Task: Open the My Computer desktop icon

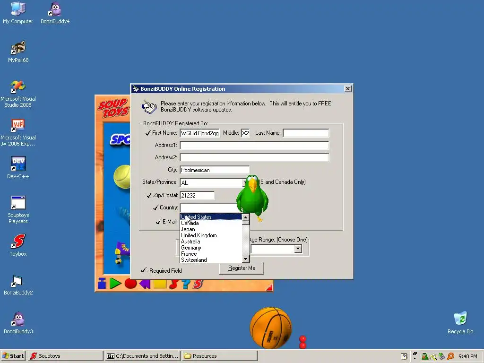Action: (x=18, y=12)
